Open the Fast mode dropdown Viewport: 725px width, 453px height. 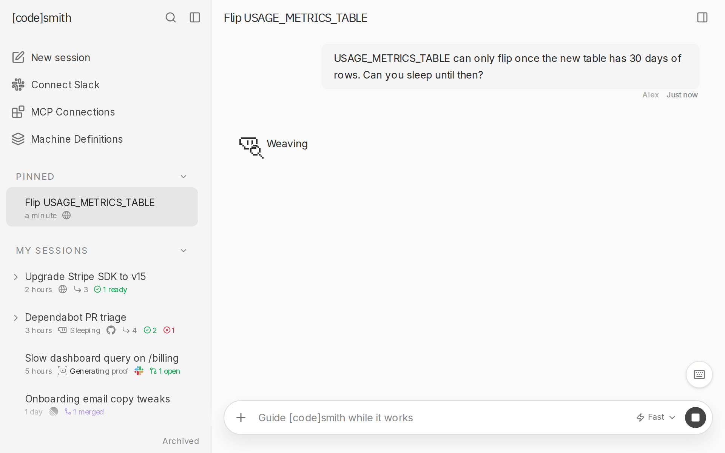point(656,417)
